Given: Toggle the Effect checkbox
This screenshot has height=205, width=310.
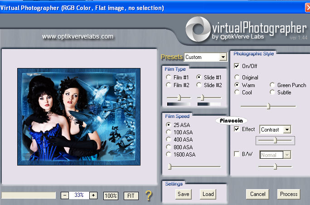Looking at the screenshot, I should click(x=237, y=129).
